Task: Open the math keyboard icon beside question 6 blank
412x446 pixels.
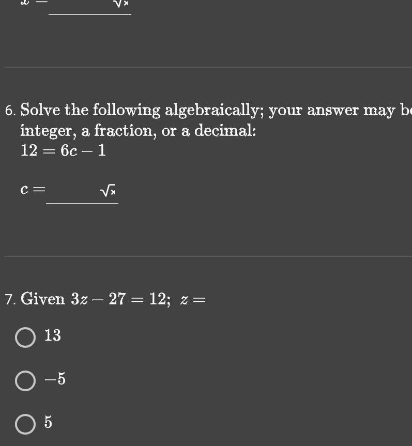Action: coord(107,190)
